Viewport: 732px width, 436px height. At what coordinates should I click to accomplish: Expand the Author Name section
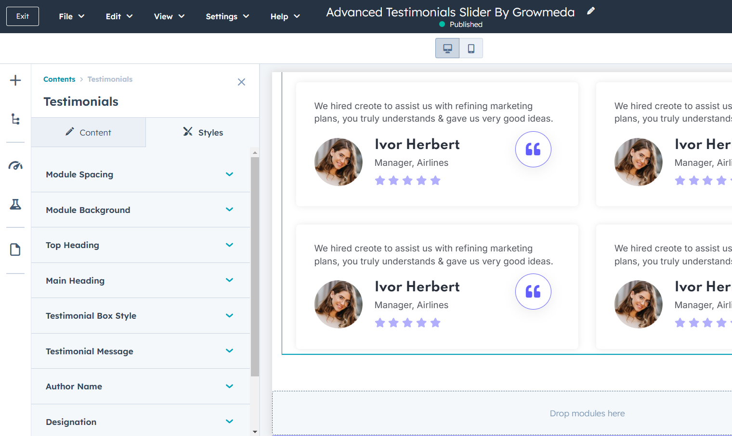(x=140, y=386)
